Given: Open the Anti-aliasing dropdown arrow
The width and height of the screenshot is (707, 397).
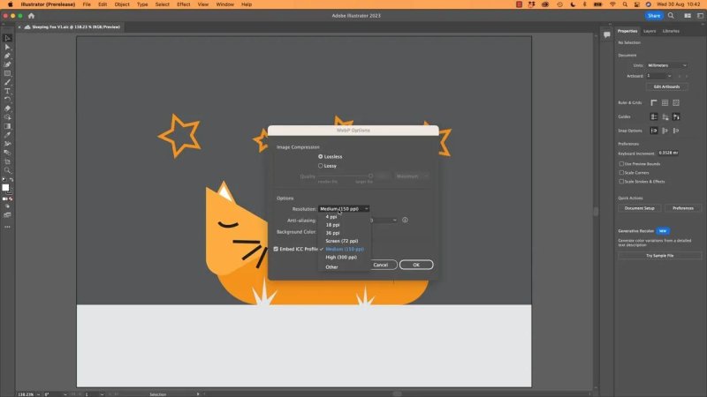Looking at the screenshot, I should click(394, 220).
